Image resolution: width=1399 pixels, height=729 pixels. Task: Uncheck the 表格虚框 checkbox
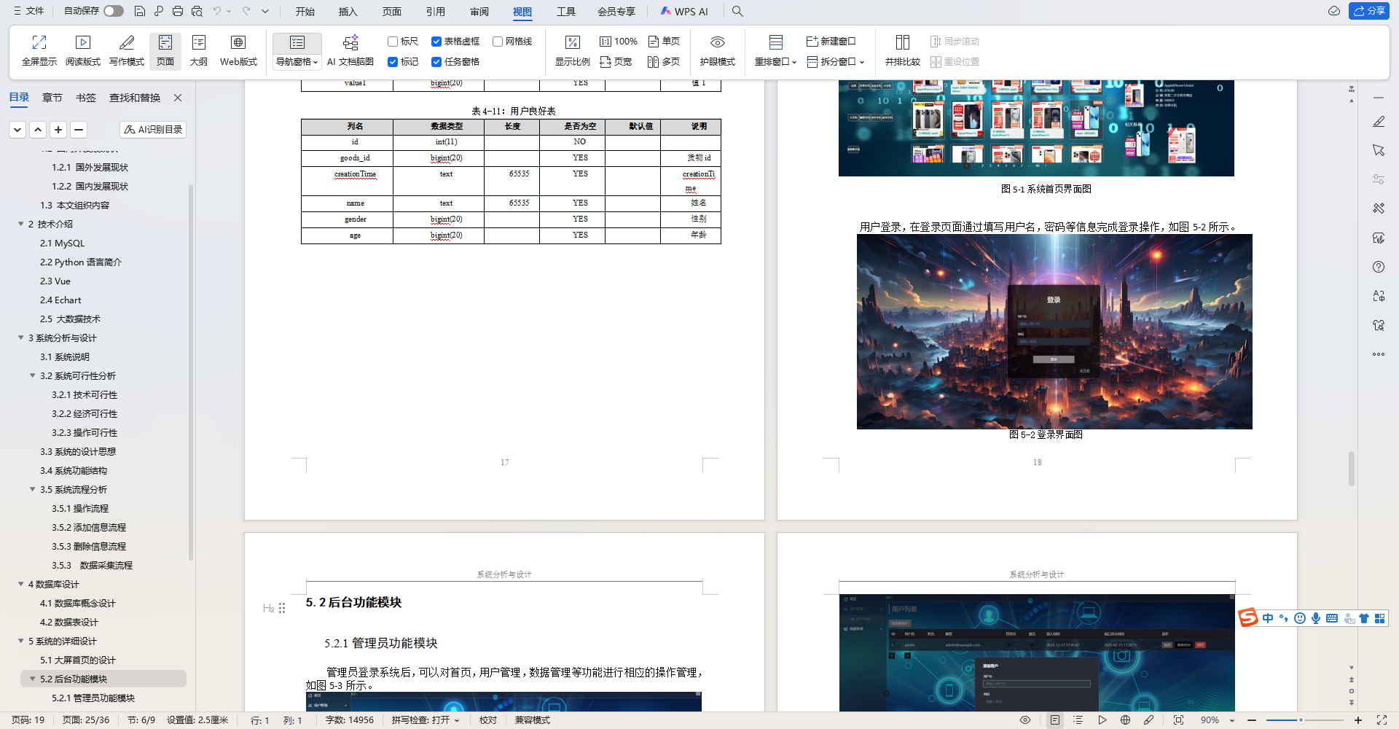click(437, 41)
